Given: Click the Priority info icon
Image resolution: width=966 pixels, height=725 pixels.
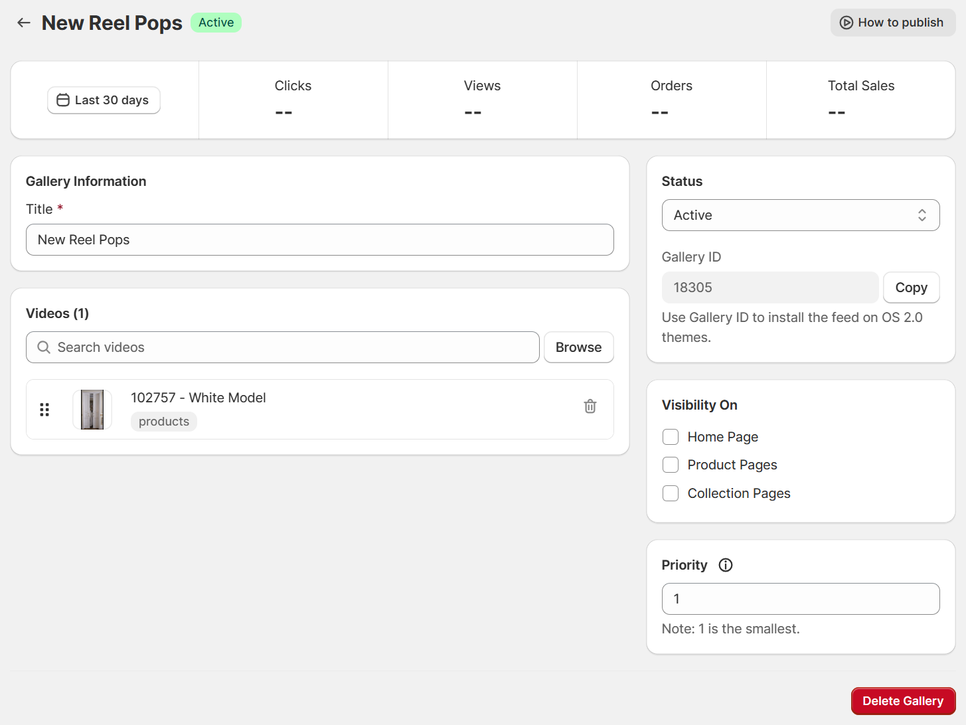Looking at the screenshot, I should (x=726, y=565).
